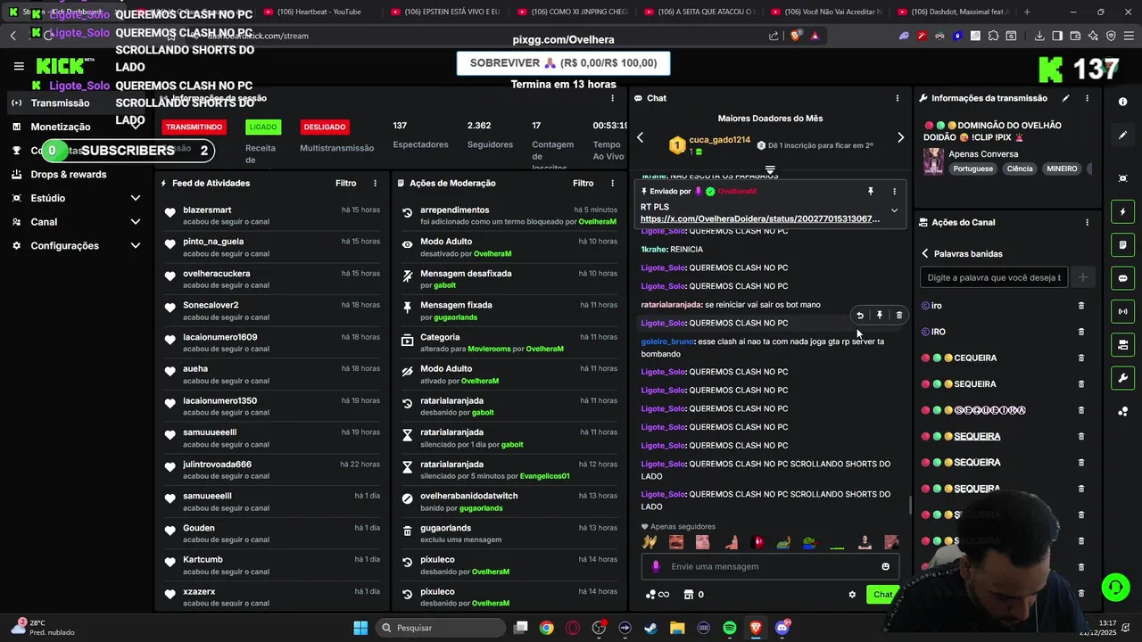Open Feed de Atividades options kebab menu
This screenshot has height=642, width=1142.
click(x=375, y=183)
